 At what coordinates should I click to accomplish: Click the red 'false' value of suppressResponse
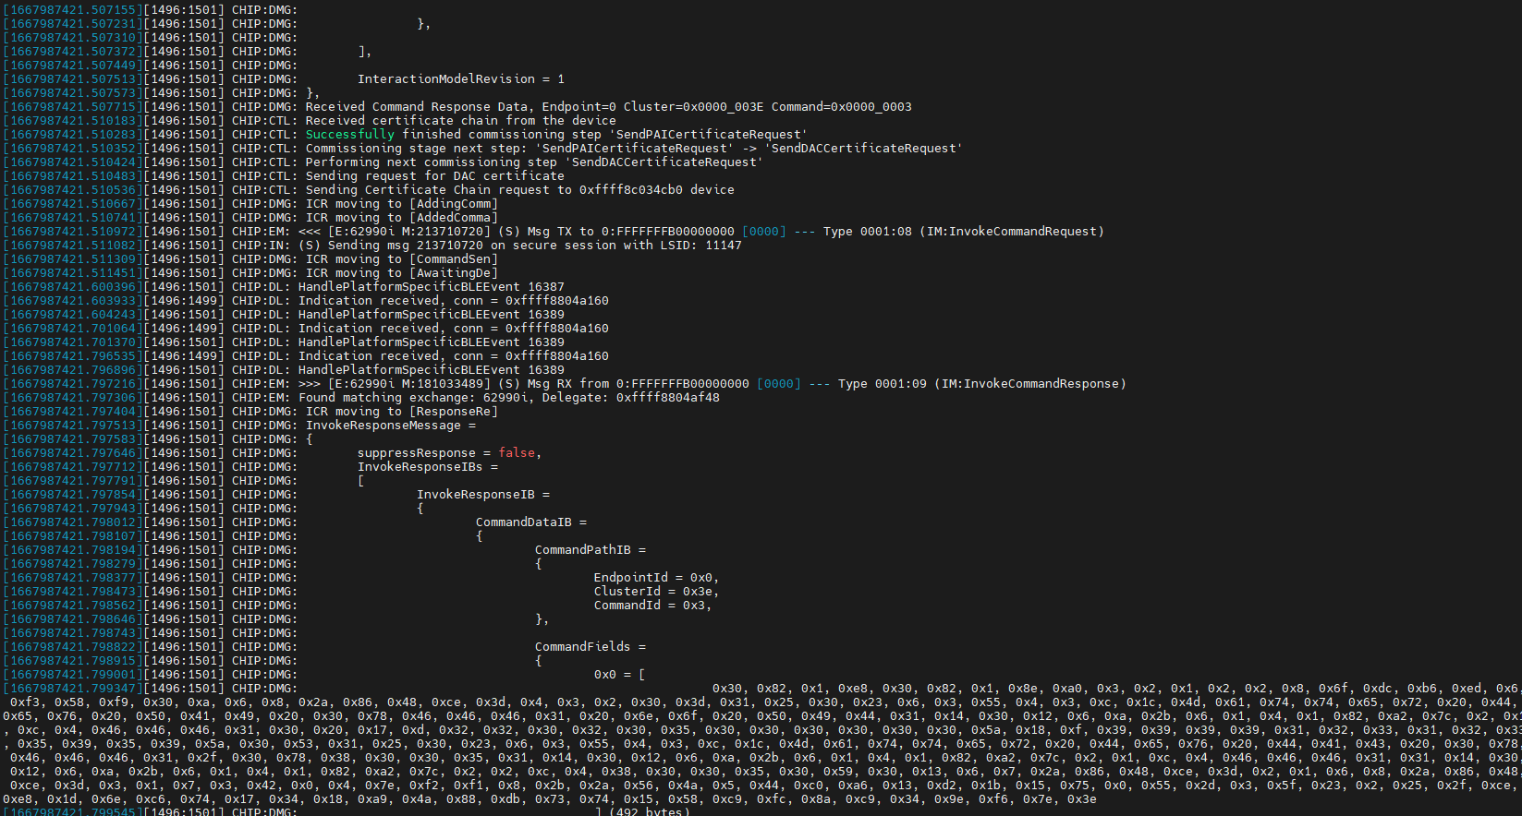pos(517,453)
